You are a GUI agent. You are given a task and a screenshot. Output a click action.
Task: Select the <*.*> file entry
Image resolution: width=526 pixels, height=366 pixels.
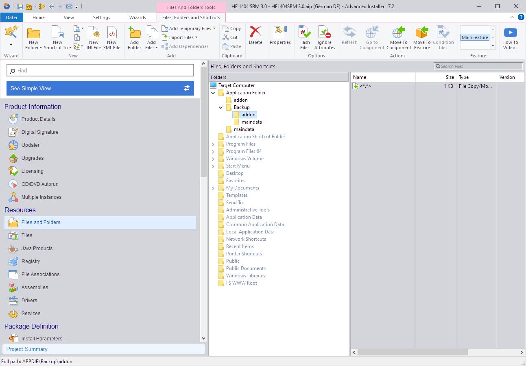[x=365, y=86]
